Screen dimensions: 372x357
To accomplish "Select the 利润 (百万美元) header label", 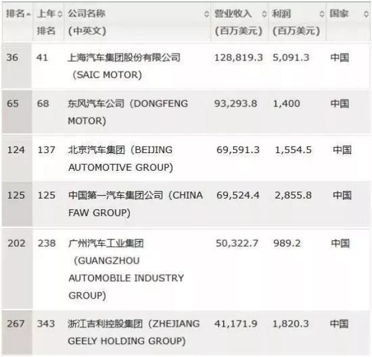I will pyautogui.click(x=296, y=22).
